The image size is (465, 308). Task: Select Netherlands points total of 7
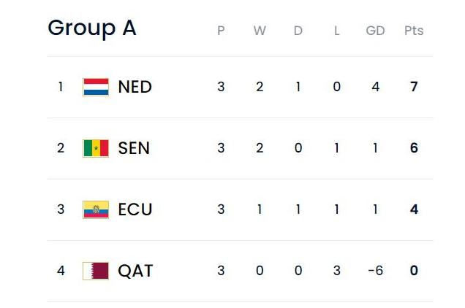(x=414, y=87)
